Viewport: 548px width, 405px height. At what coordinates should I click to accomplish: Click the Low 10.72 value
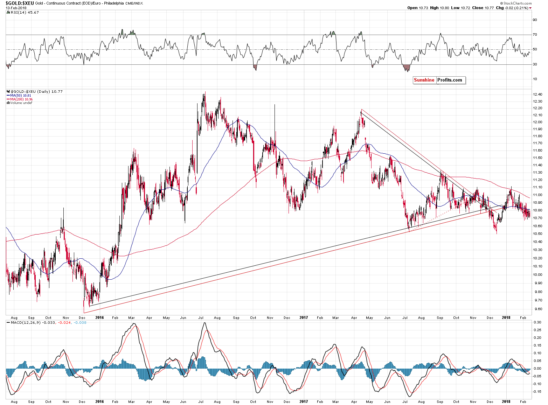point(461,8)
